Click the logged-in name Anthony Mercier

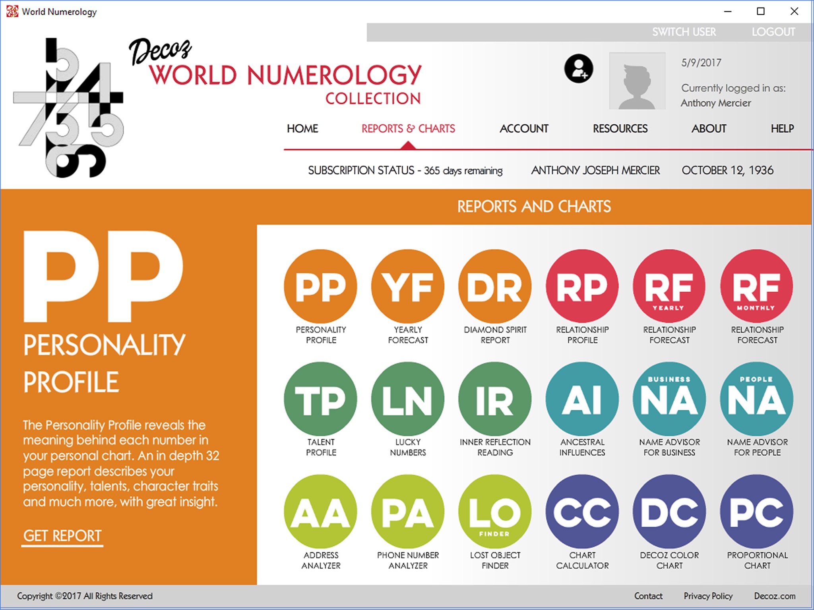click(x=716, y=103)
